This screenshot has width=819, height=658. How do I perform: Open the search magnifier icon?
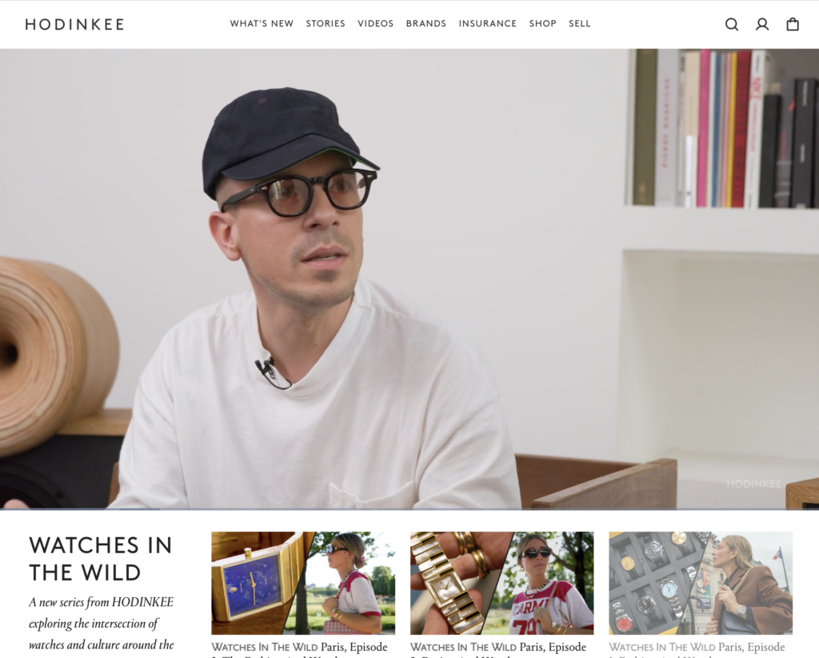732,25
